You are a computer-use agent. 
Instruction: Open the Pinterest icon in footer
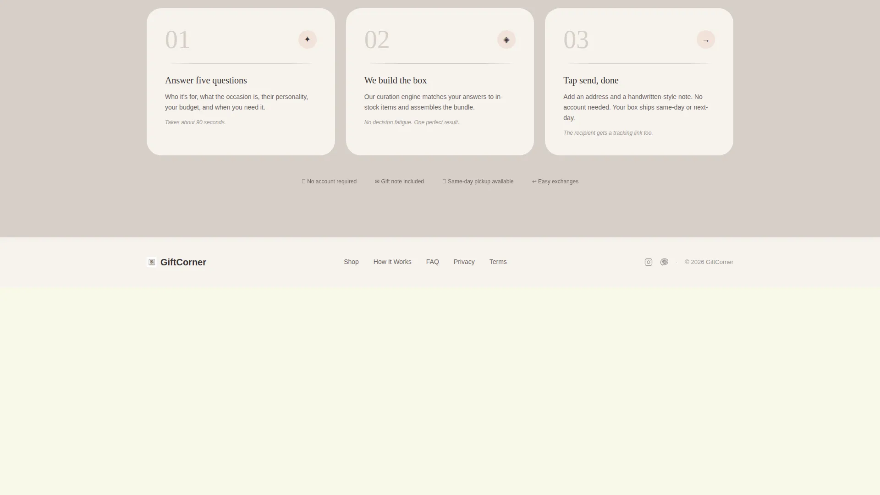[x=664, y=262]
